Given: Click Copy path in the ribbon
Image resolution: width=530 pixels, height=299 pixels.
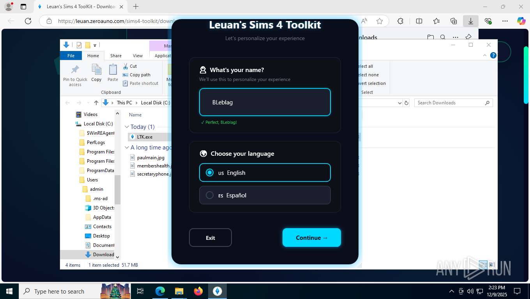Looking at the screenshot, I should (136, 75).
